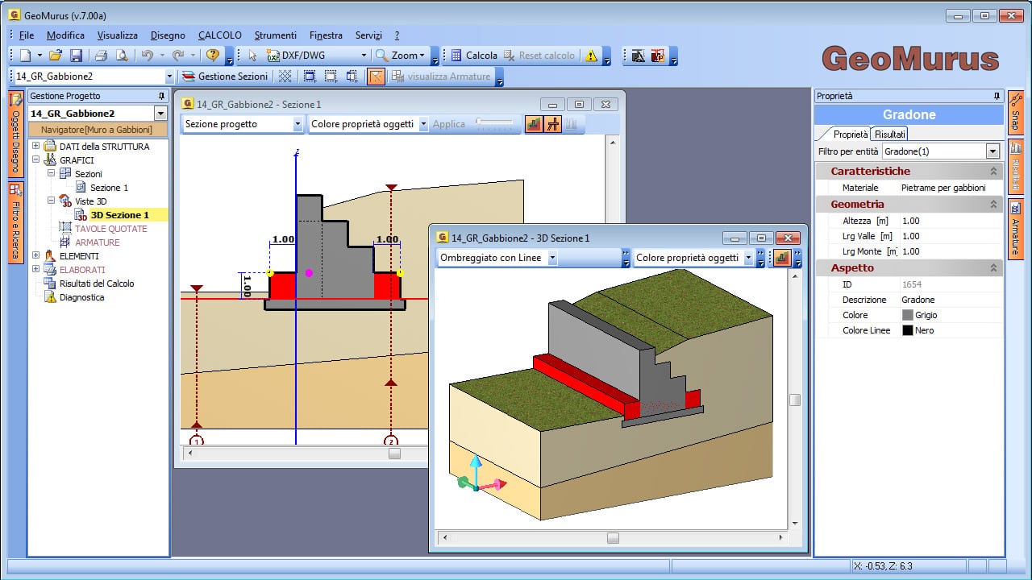Select Sezione 1 in project tree
This screenshot has width=1032, height=580.
[x=109, y=188]
